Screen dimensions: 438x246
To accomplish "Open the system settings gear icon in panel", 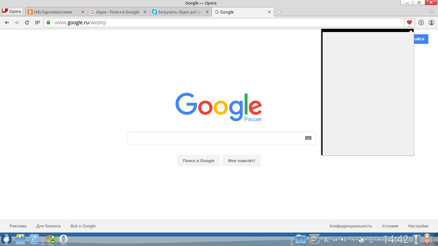I will pyautogui.click(x=314, y=239).
